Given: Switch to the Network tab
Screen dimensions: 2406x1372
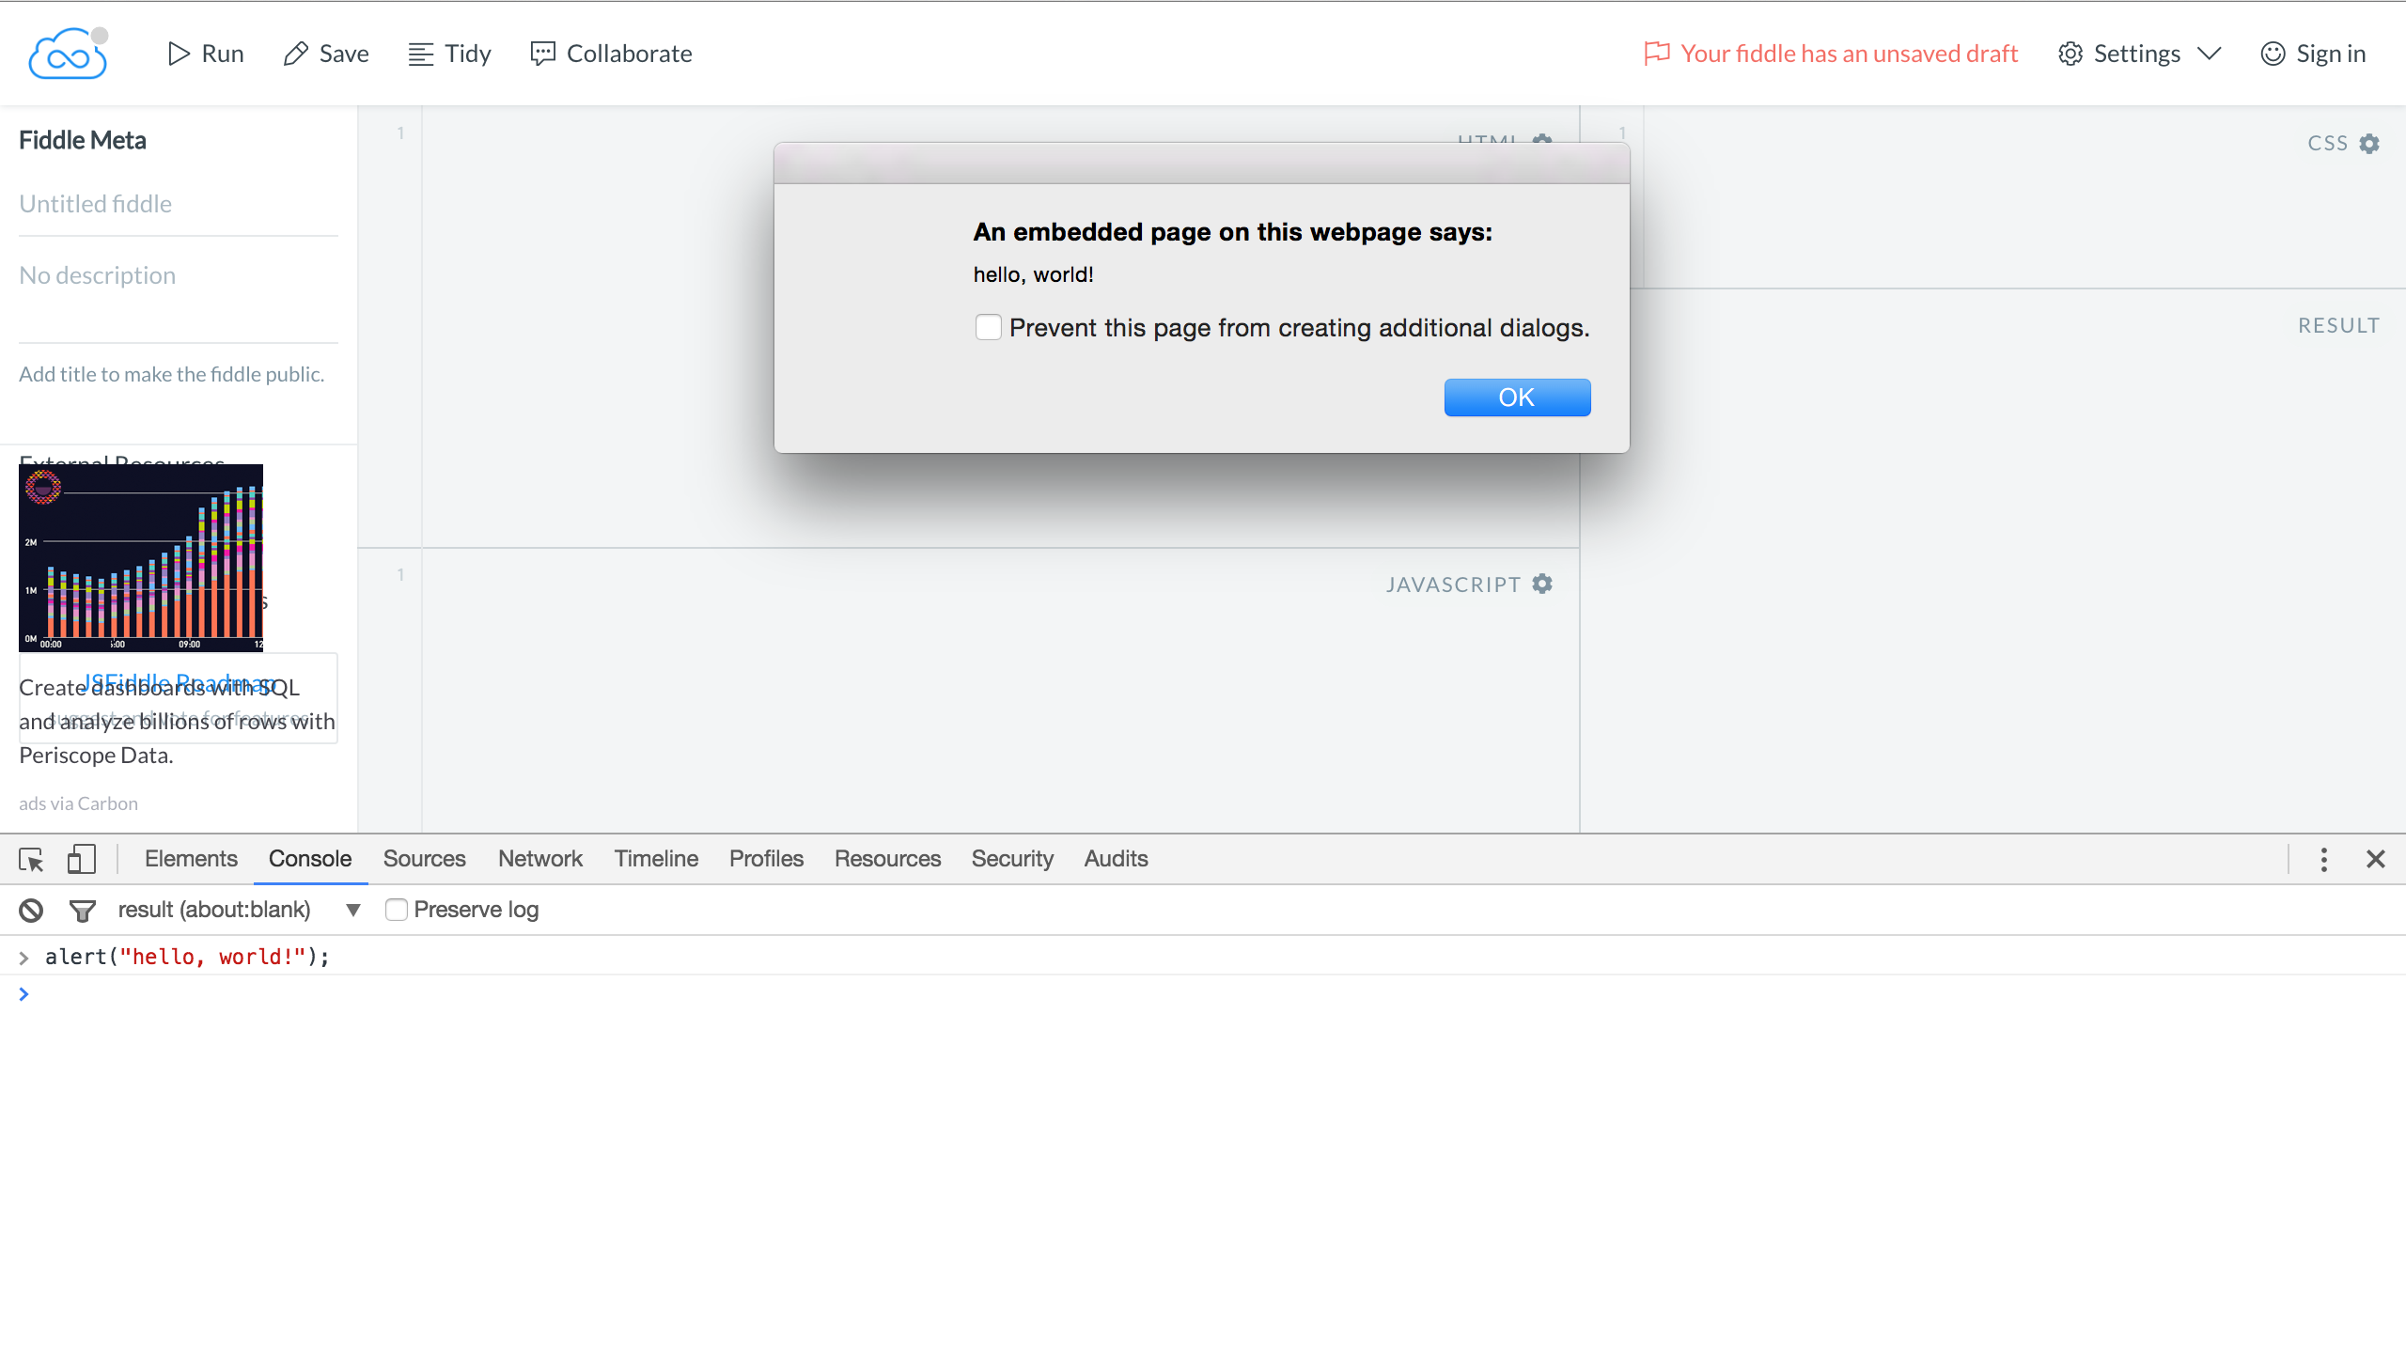Looking at the screenshot, I should pos(540,859).
